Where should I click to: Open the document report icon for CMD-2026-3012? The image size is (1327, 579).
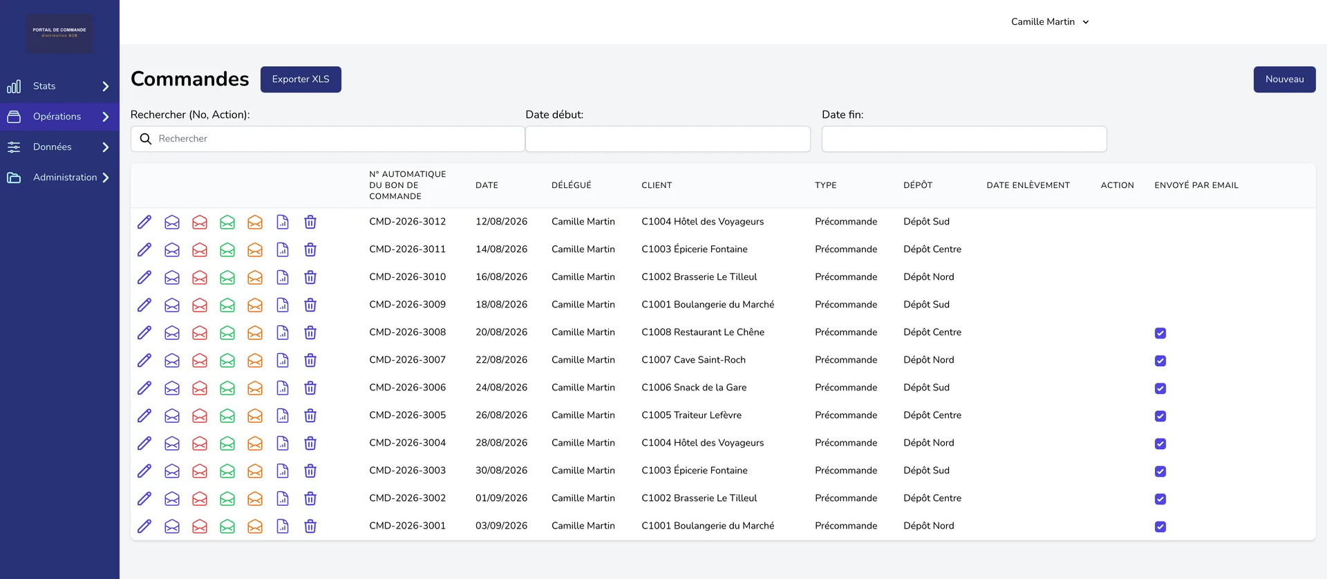(x=283, y=222)
